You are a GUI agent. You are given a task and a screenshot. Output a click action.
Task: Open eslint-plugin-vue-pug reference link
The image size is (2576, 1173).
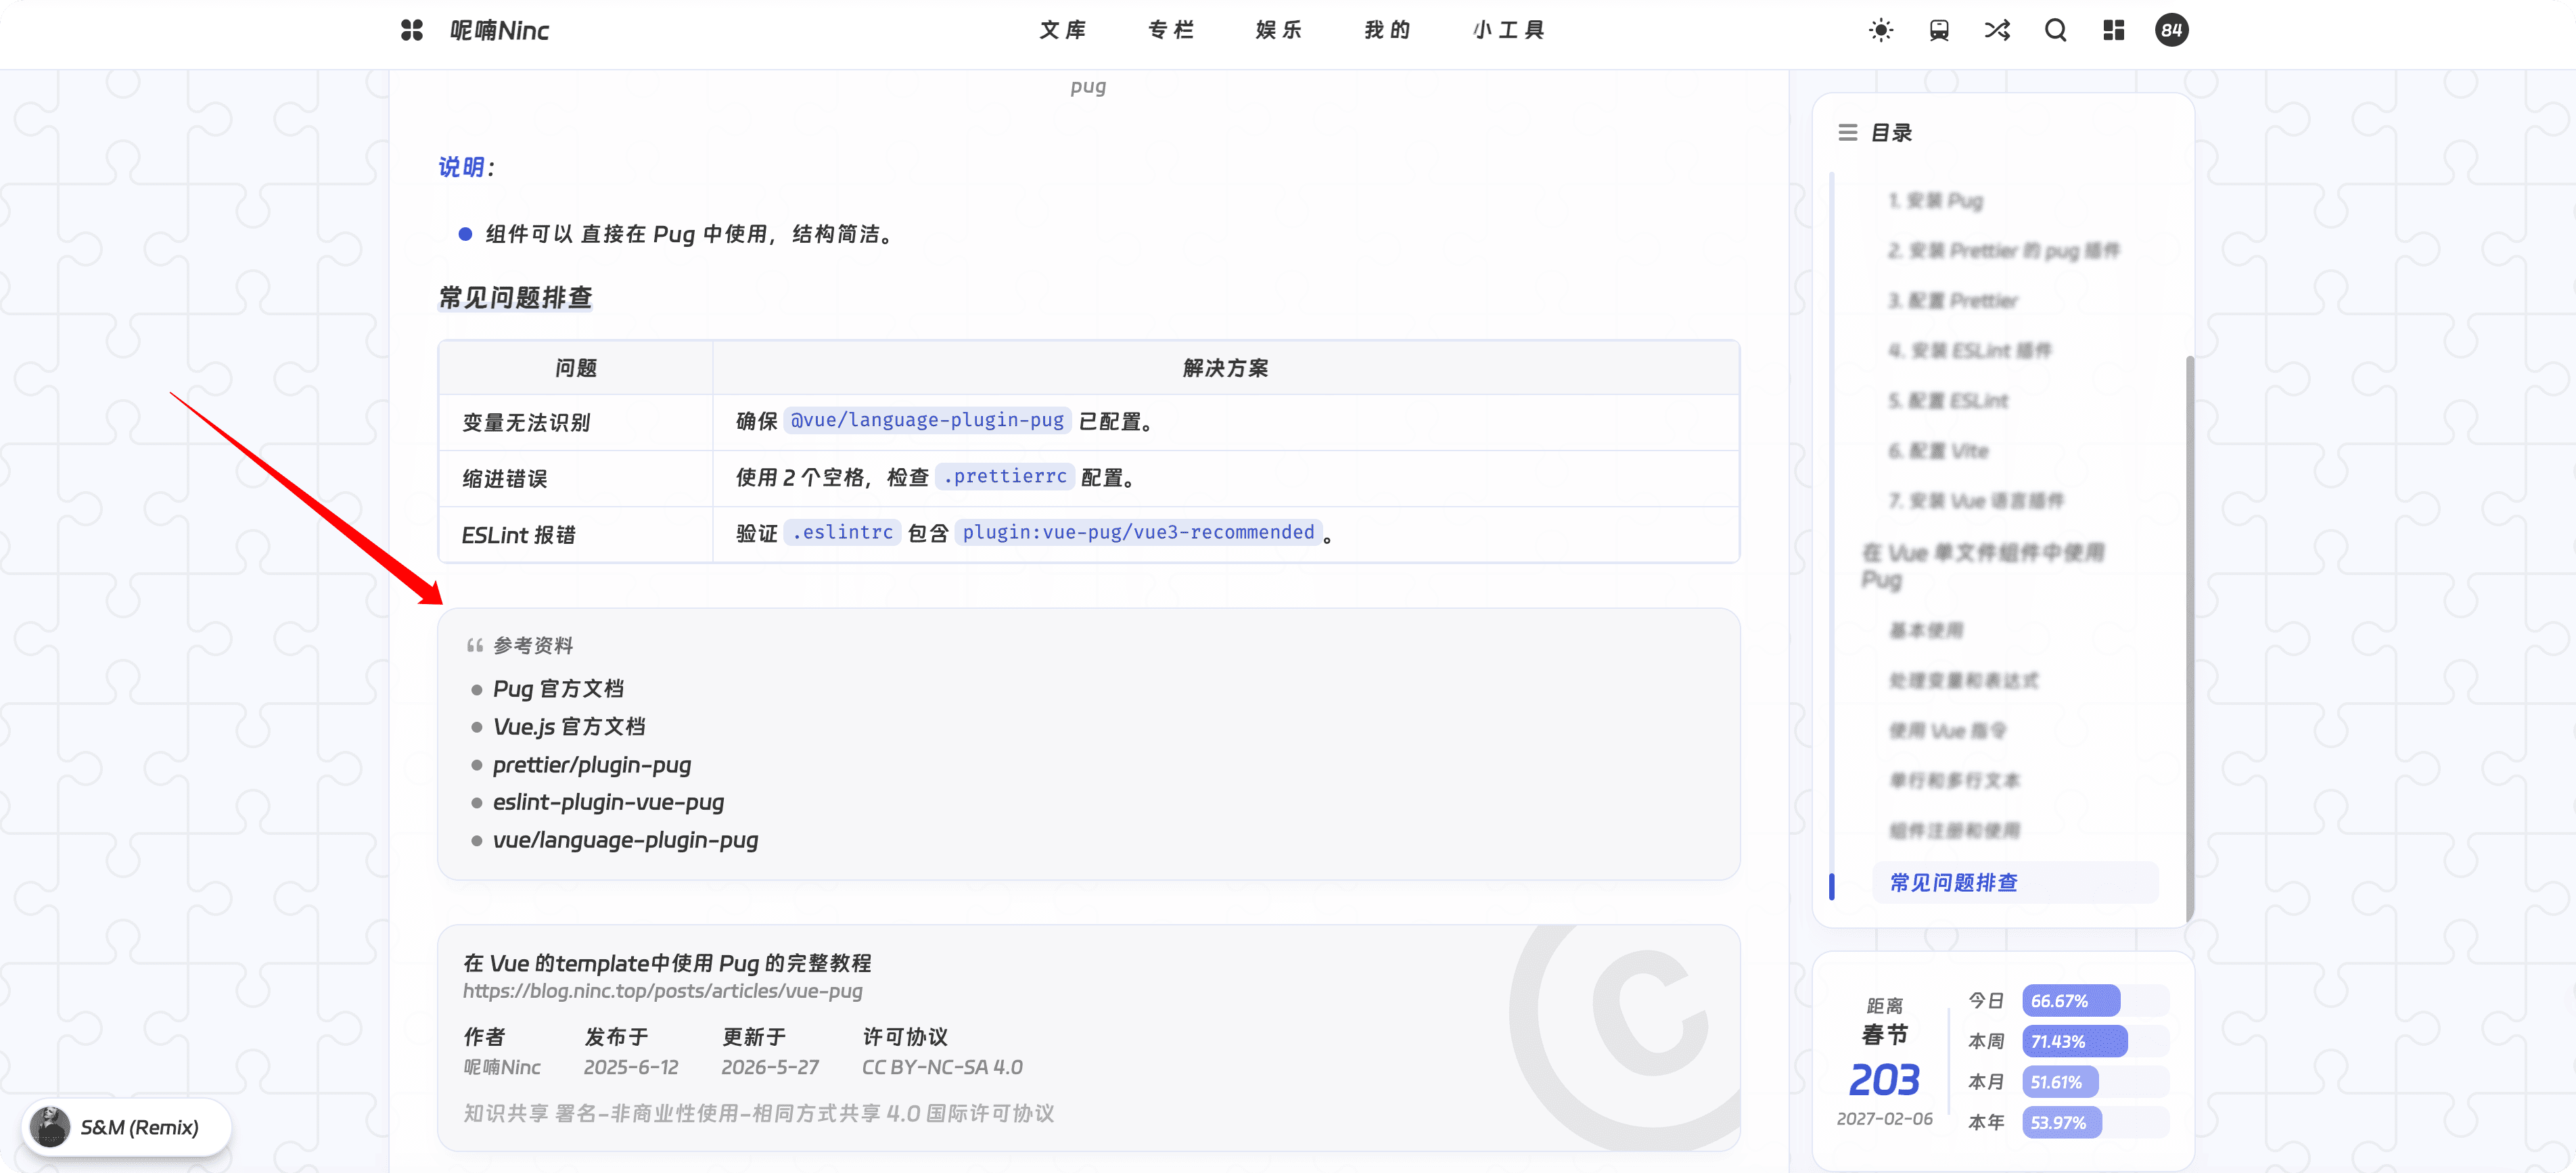click(x=608, y=802)
